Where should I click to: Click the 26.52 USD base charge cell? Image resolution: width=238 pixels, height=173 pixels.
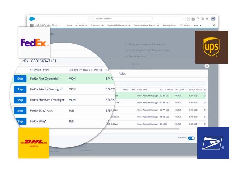pyautogui.click(x=164, y=117)
